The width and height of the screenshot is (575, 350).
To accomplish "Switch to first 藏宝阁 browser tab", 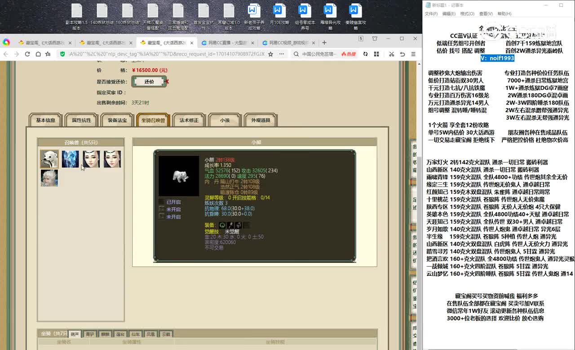I will (x=43, y=43).
